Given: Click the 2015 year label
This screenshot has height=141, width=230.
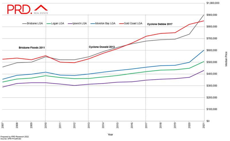Looking at the screenshot, I should click(117, 125).
